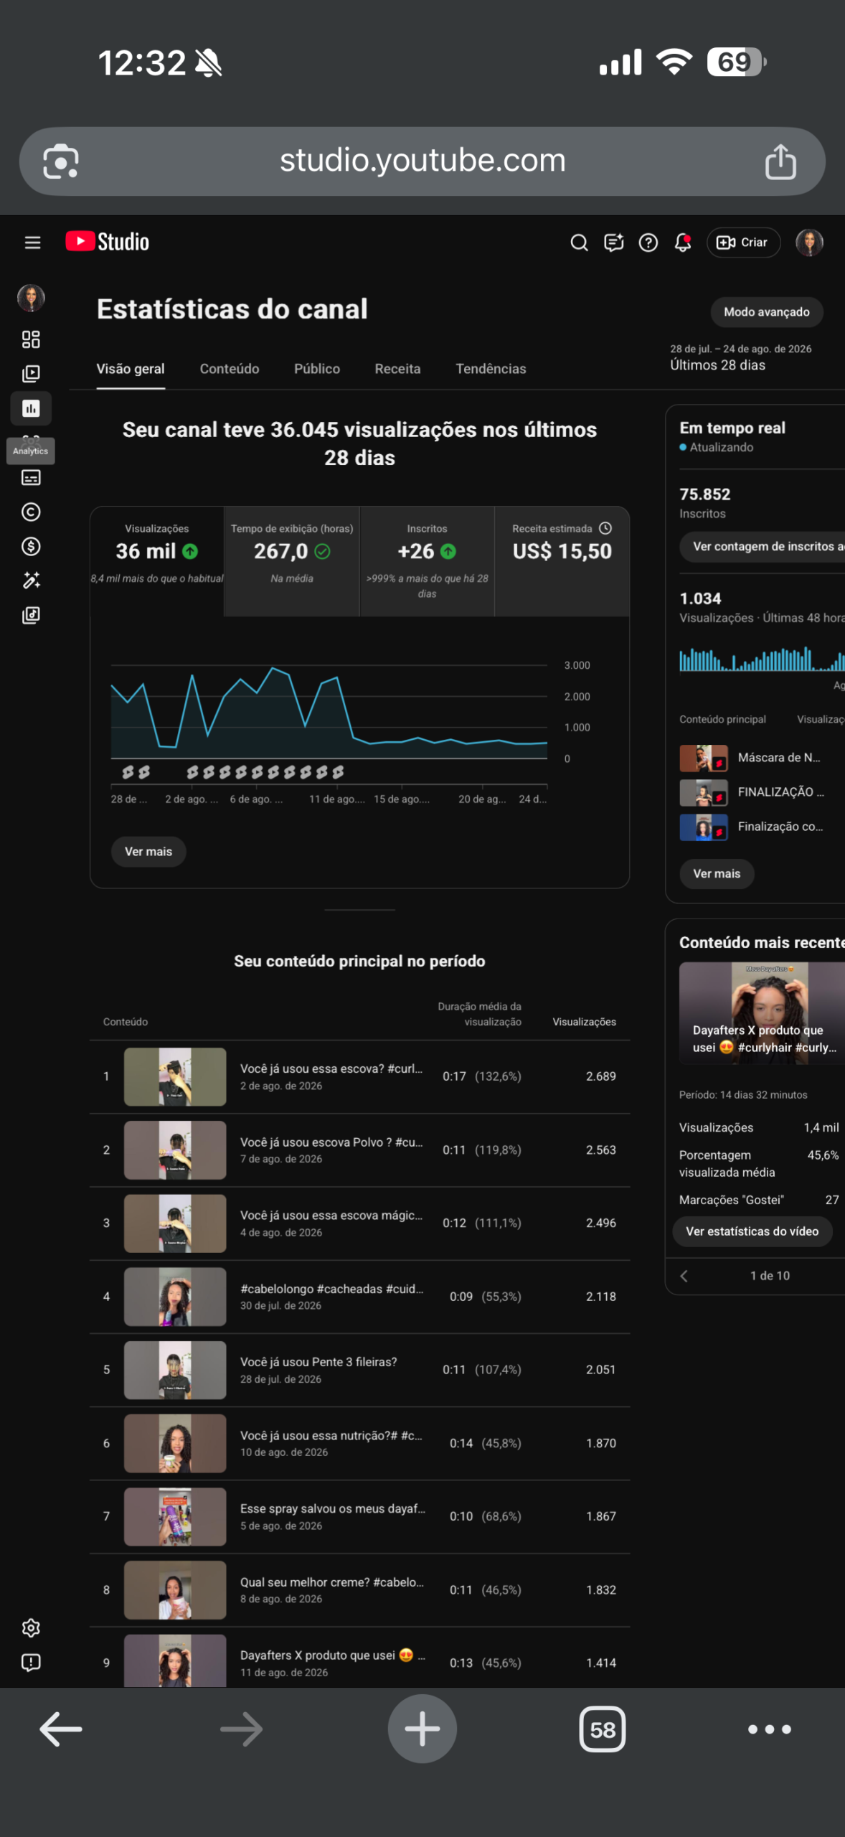Open the hamburger navigation menu
This screenshot has height=1837, width=845.
[32, 243]
